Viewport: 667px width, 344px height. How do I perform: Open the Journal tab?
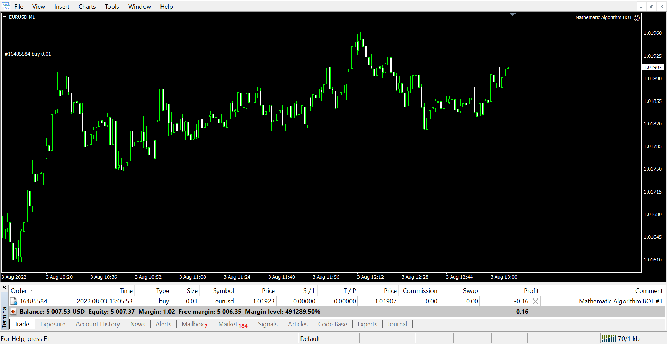click(397, 324)
